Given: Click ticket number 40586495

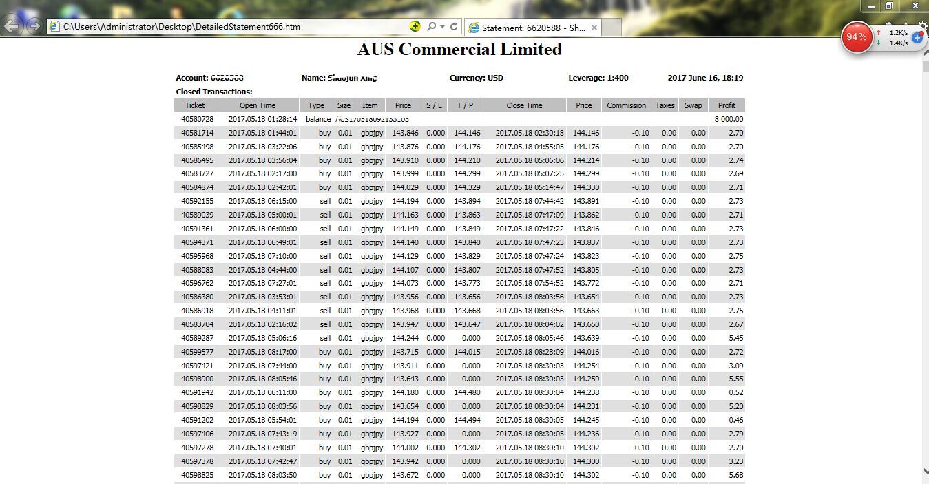Looking at the screenshot, I should [x=198, y=160].
